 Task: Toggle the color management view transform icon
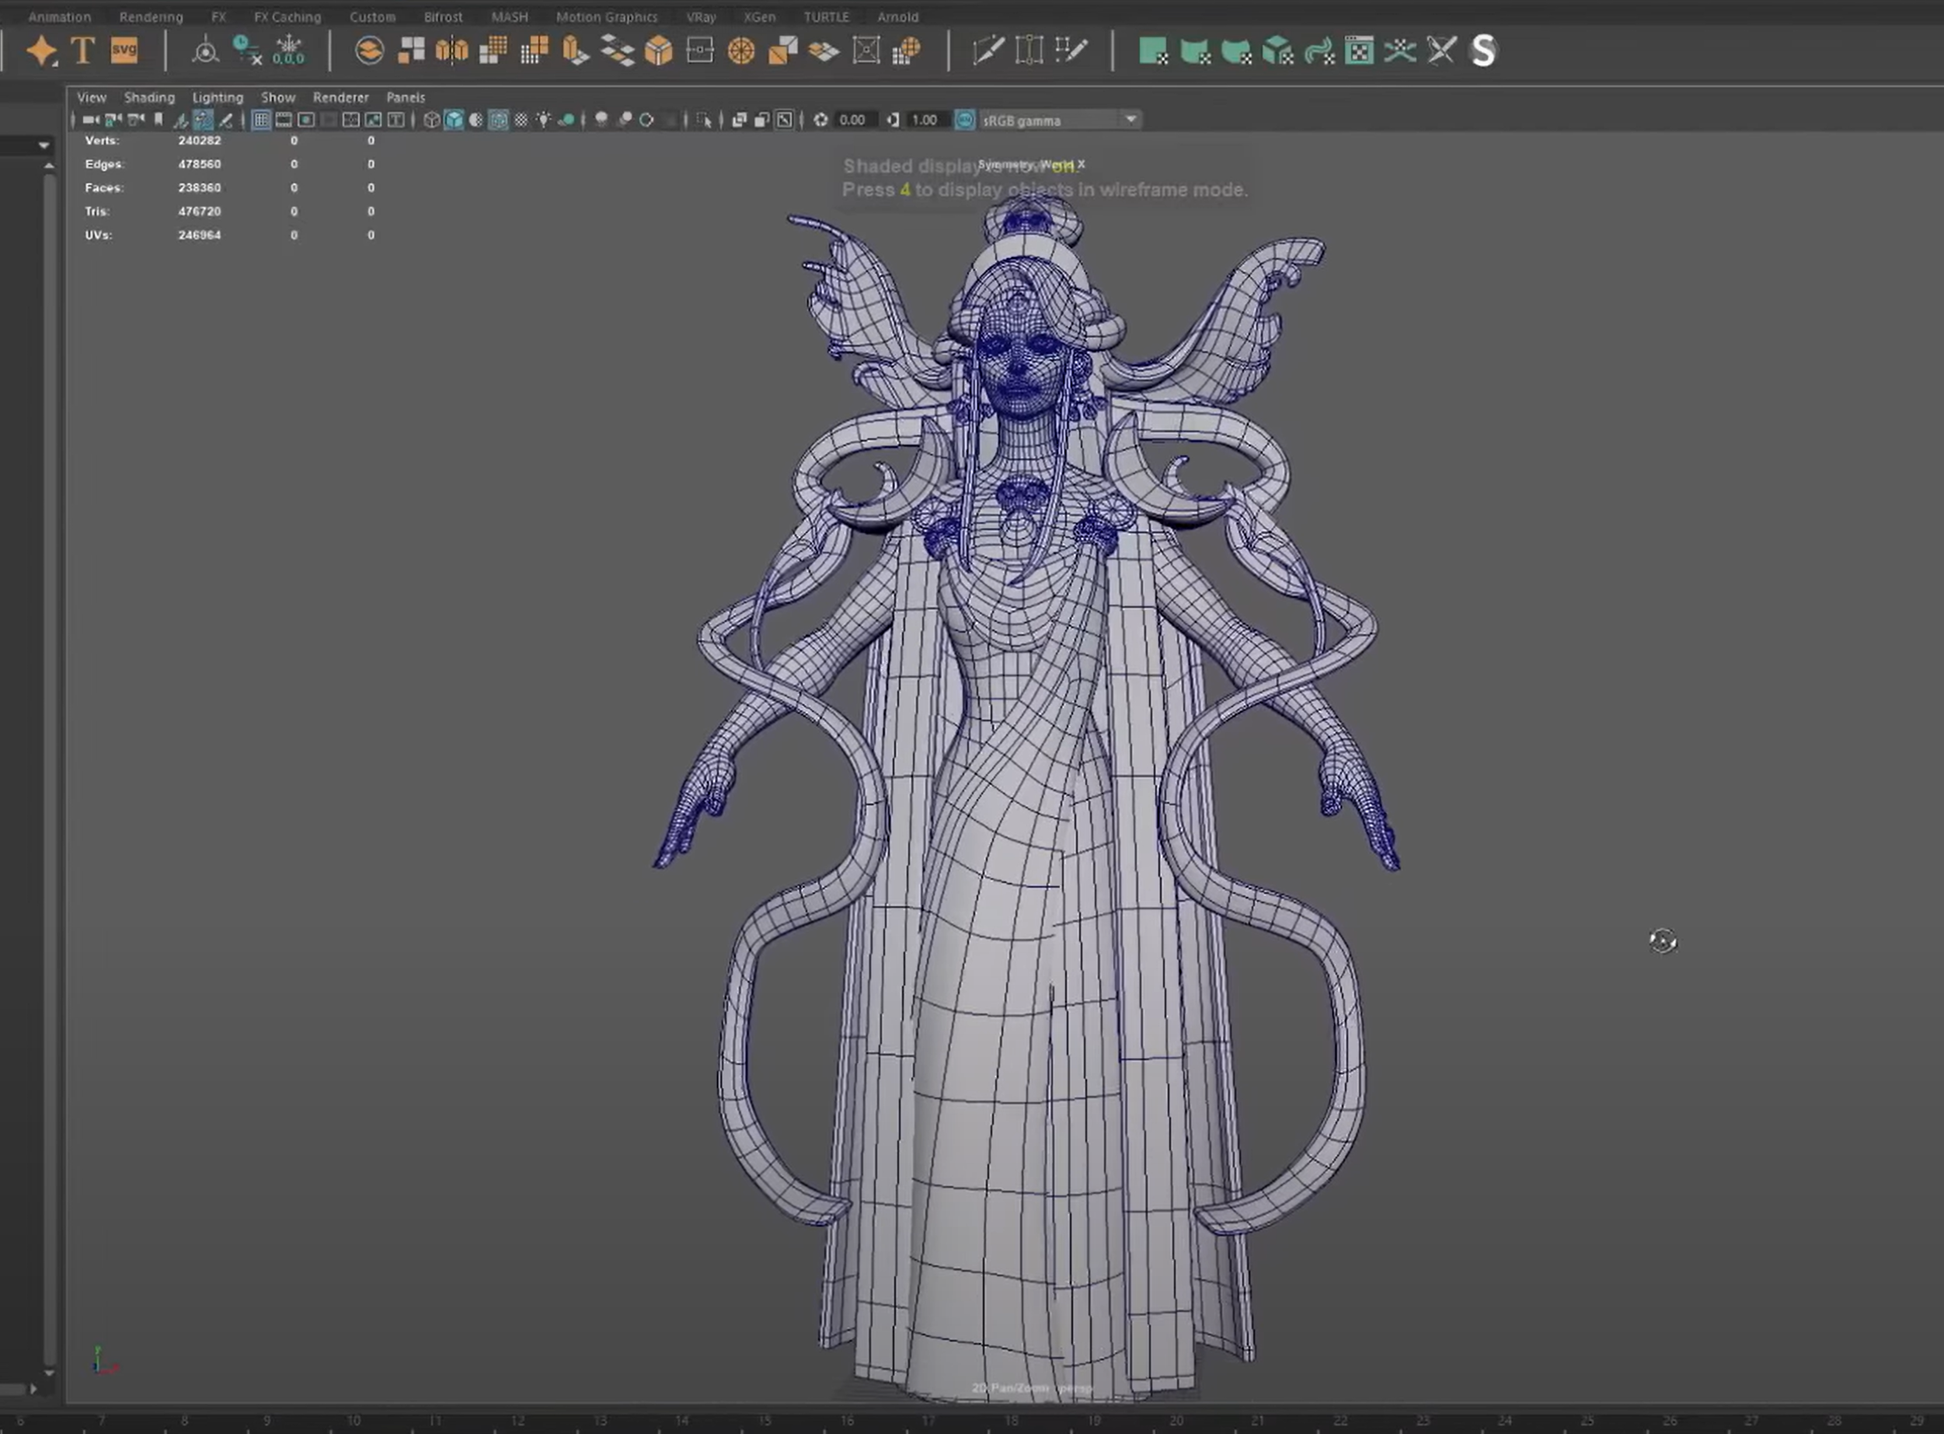click(965, 120)
